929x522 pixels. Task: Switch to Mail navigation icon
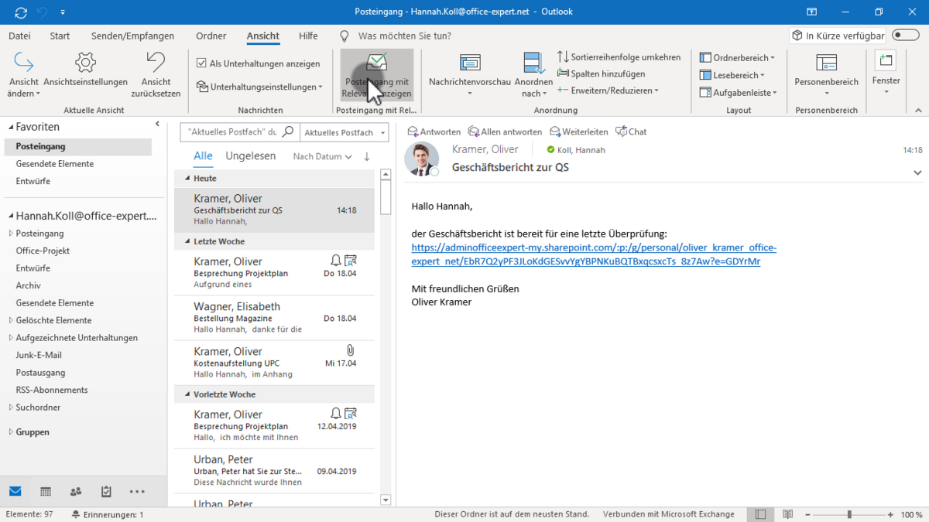coord(15,492)
